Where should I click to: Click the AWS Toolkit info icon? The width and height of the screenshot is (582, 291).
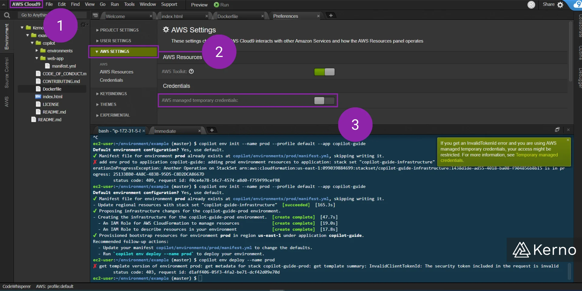point(191,72)
